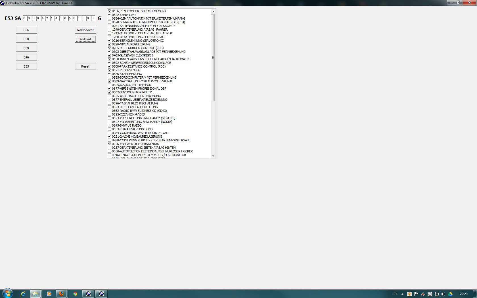Uncheck 0522-Xenon Licht option
This screenshot has height=298, width=477.
tap(109, 15)
